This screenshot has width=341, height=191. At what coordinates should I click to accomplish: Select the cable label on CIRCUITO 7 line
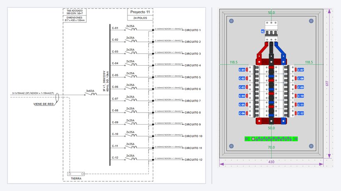[x=169, y=100]
